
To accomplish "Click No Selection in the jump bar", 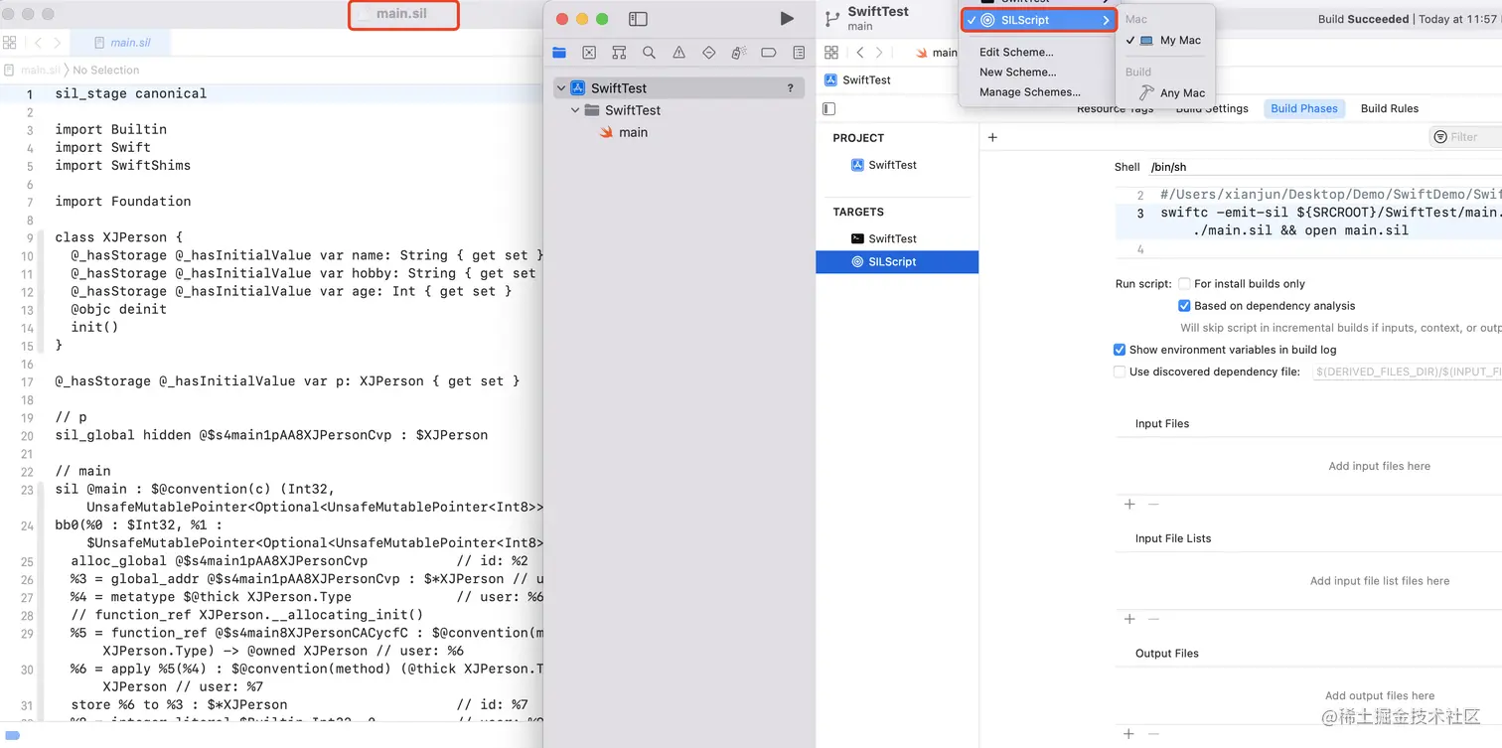I will (x=106, y=71).
